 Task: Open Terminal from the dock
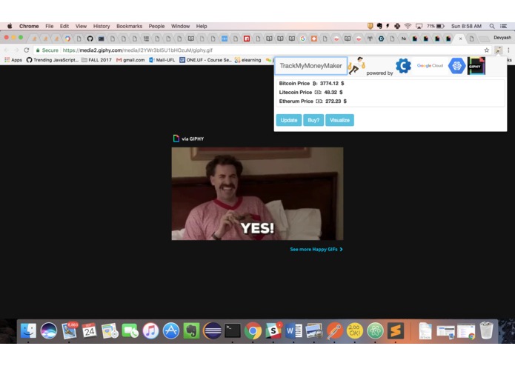coord(232,330)
